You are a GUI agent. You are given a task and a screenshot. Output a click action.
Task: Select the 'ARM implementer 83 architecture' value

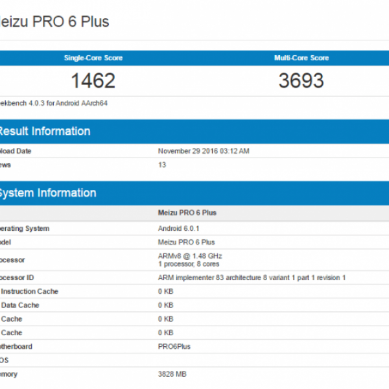pyautogui.click(x=252, y=277)
